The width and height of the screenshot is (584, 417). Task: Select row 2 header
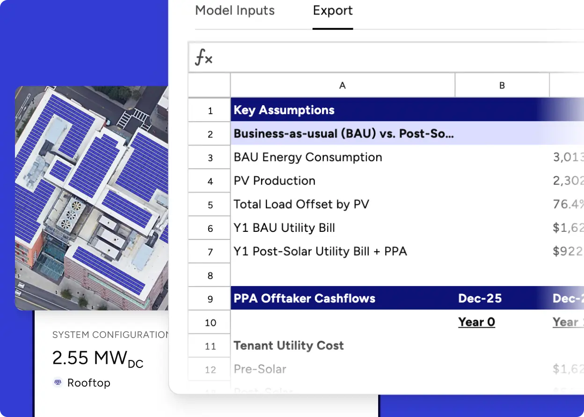[210, 134]
